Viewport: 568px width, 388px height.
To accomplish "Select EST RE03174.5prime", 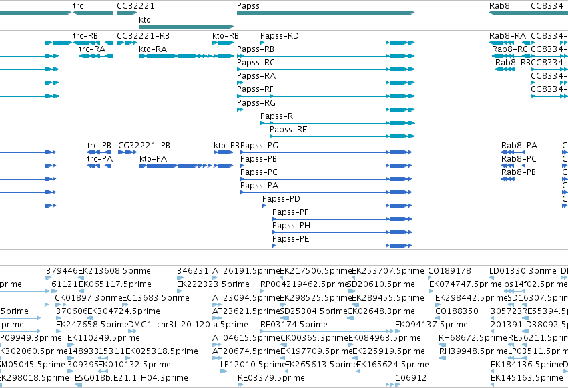I will click(x=294, y=325).
